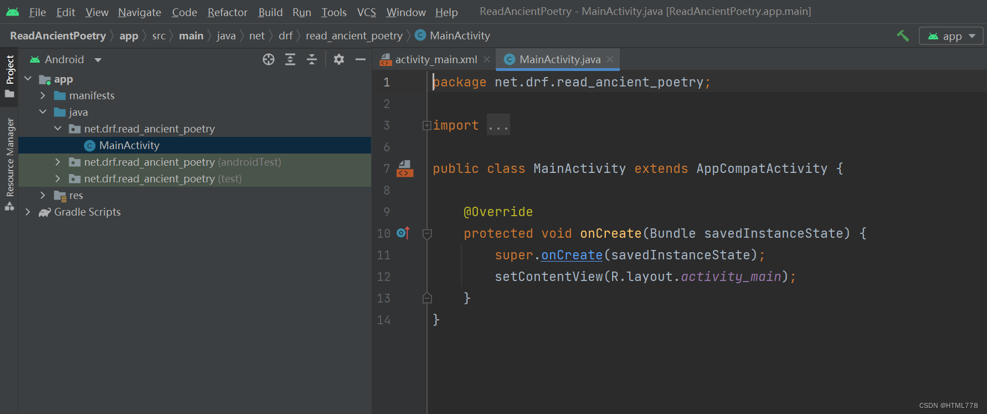This screenshot has width=987, height=414.
Task: Click activity_main reference in setContentView
Action: [x=731, y=277]
